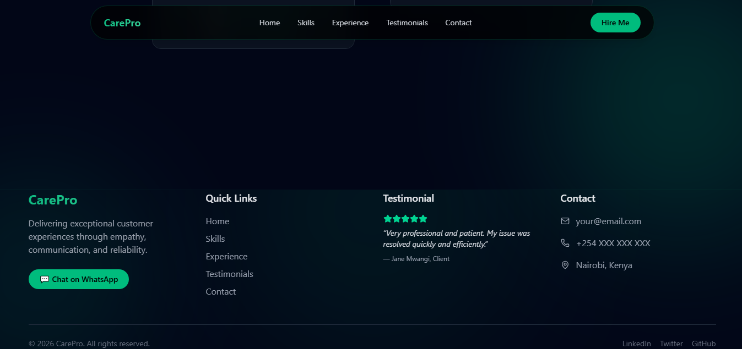
Task: Click the Contact heading in the footer
Action: [x=578, y=198]
